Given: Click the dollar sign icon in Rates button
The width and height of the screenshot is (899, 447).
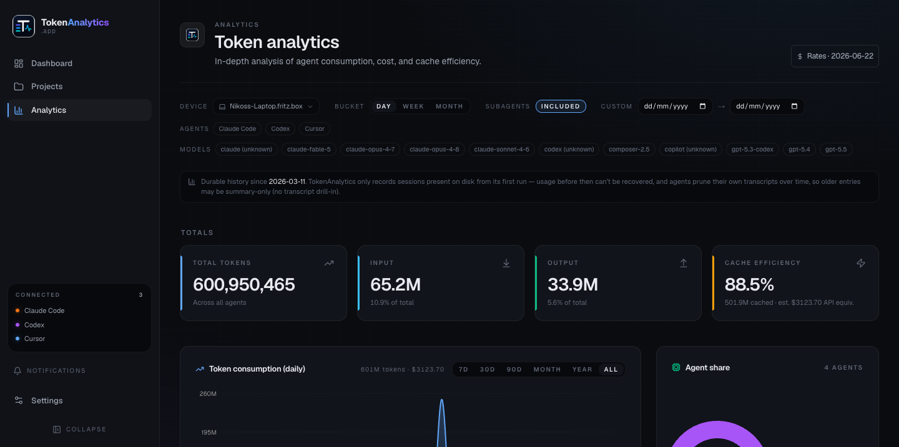Looking at the screenshot, I should click(800, 56).
